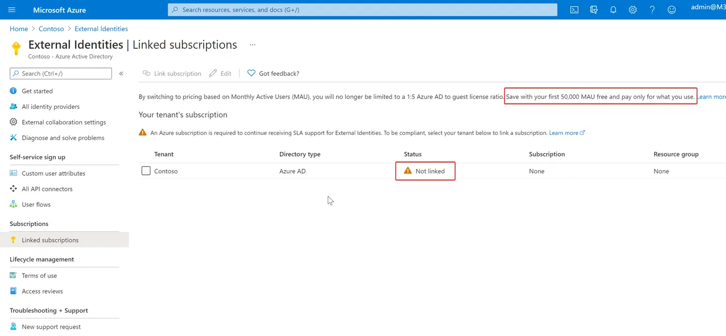Click the Directory type column header
Image resolution: width=726 pixels, height=336 pixels.
tap(300, 154)
